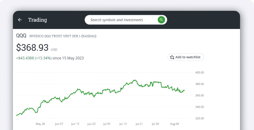Click the +$43.4388 (+13.34%) gain text
This screenshot has width=254, height=130.
click(34, 58)
